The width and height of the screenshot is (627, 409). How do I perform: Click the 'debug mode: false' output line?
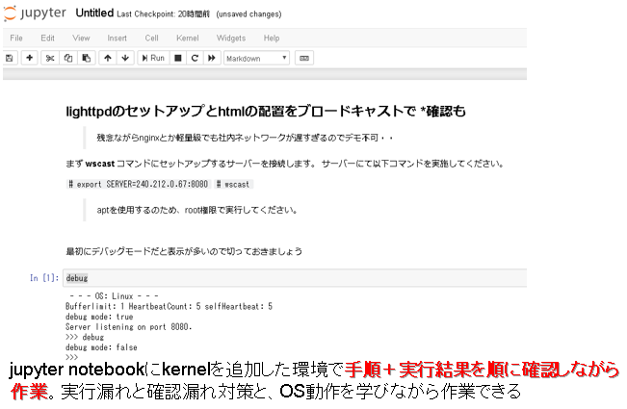pyautogui.click(x=101, y=347)
